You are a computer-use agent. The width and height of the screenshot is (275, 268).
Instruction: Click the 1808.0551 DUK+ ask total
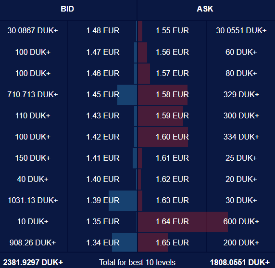coord(240,262)
